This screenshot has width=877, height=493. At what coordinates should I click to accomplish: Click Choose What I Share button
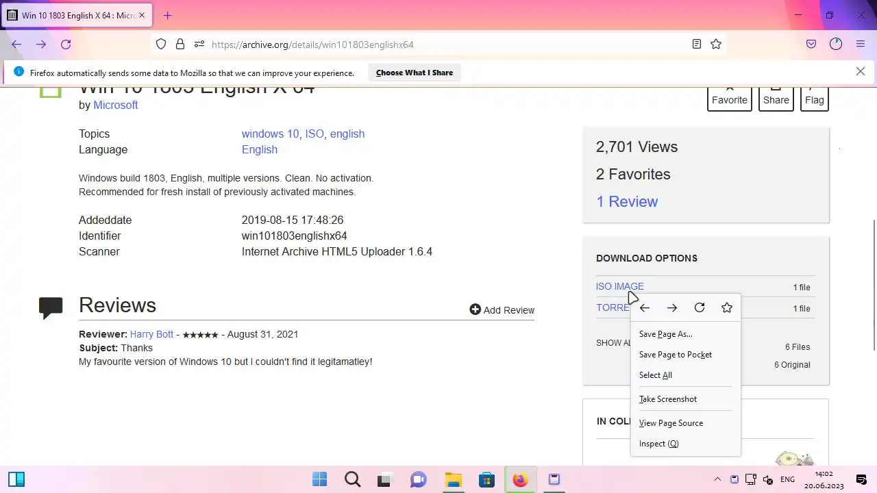[415, 73]
